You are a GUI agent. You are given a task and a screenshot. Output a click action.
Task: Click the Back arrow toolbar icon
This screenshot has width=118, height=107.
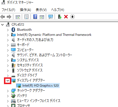point(3,17)
